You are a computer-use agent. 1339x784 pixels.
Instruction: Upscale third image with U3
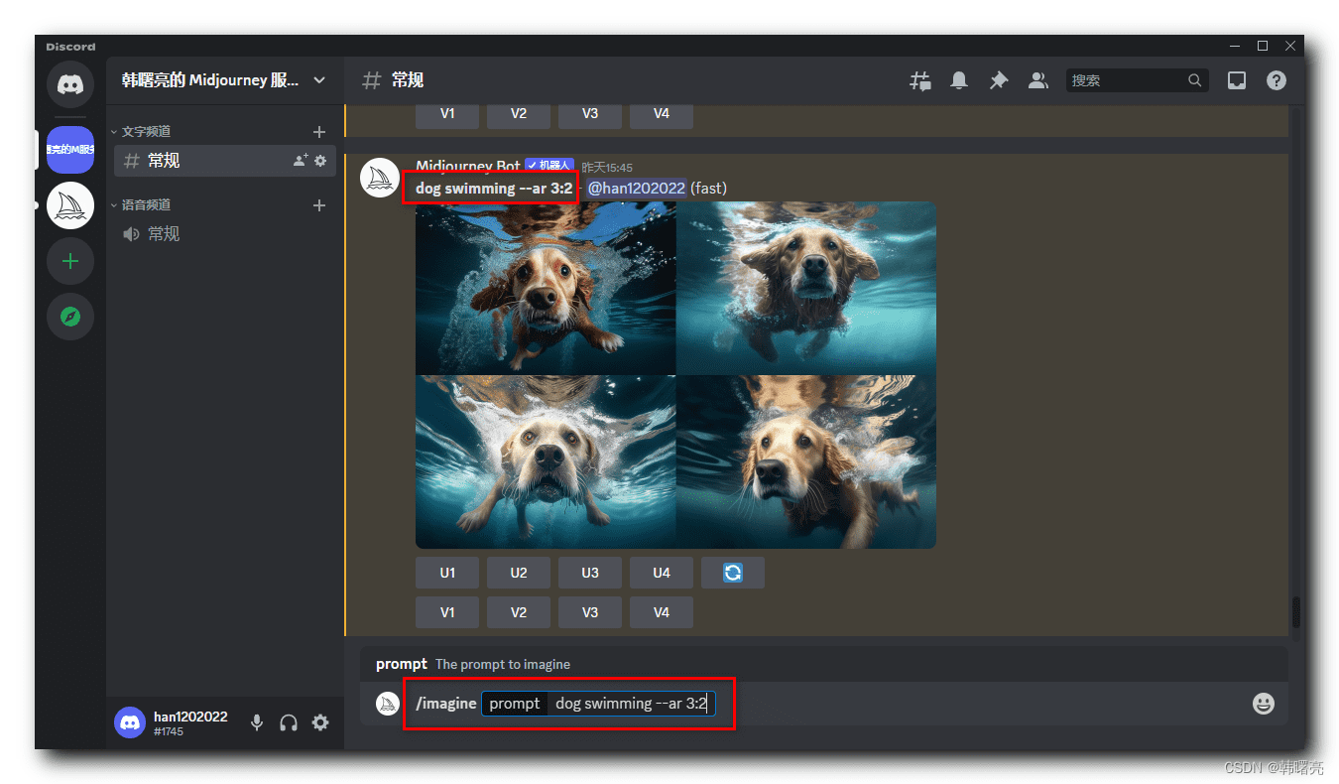tap(590, 573)
